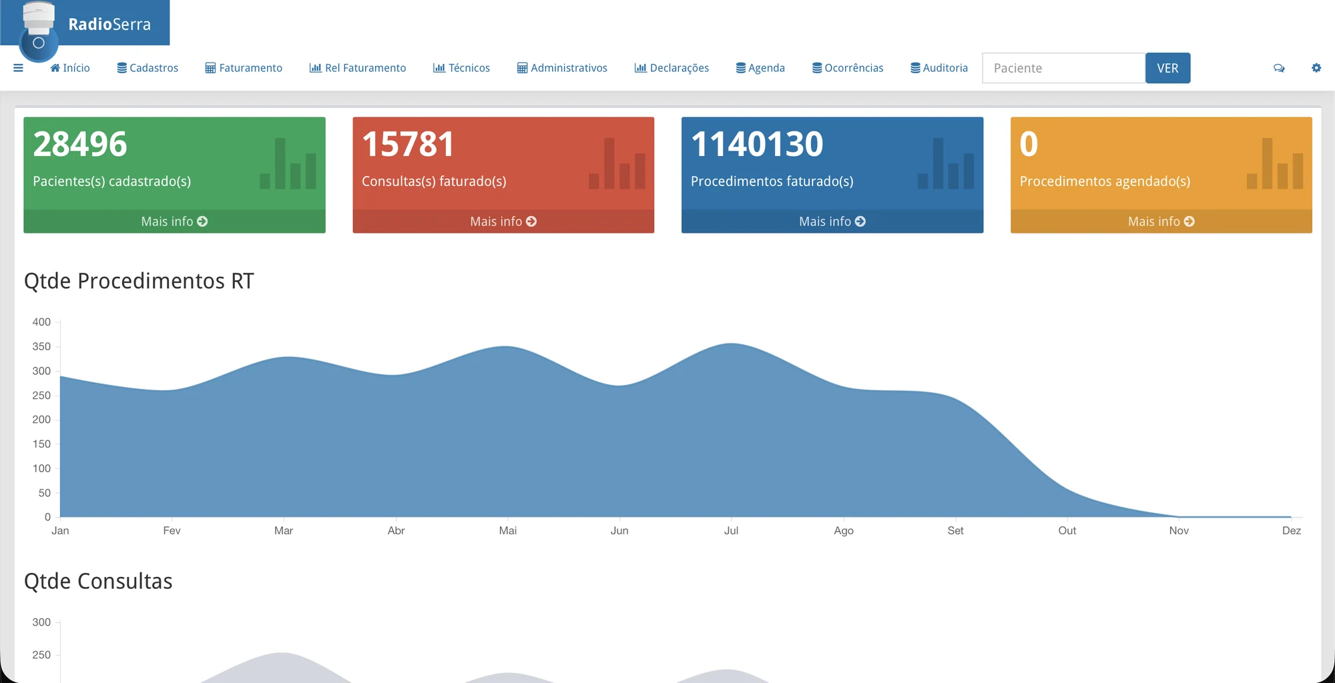
Task: Click bar chart icon on Procedimentos faturado card
Action: pyautogui.click(x=946, y=163)
